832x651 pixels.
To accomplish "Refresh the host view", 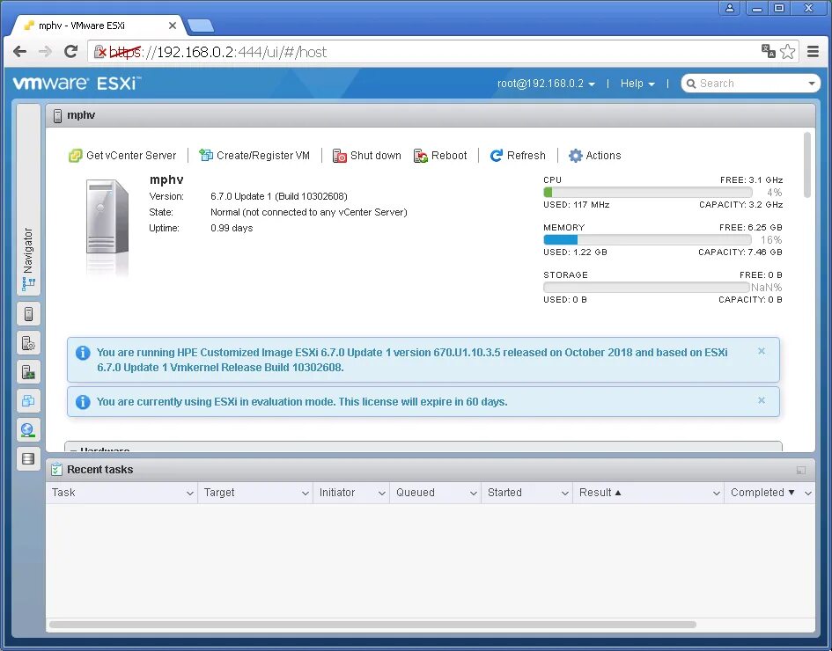I will [518, 156].
